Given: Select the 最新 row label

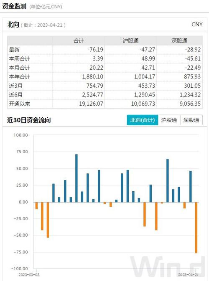Looking at the screenshot, I should (x=14, y=50).
